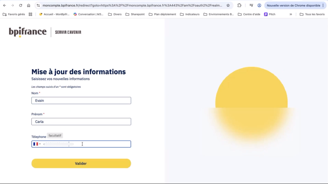The height and width of the screenshot is (184, 328).
Task: Expand the country flag phone prefix selector
Action: point(37,144)
